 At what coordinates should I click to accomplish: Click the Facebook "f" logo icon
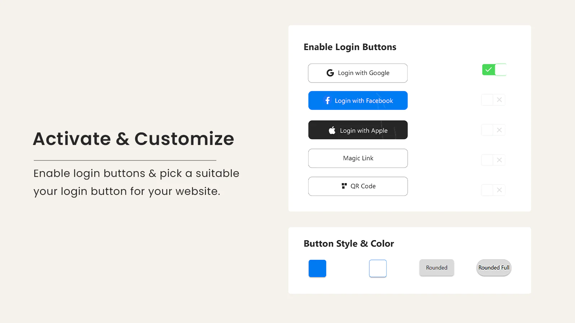327,100
